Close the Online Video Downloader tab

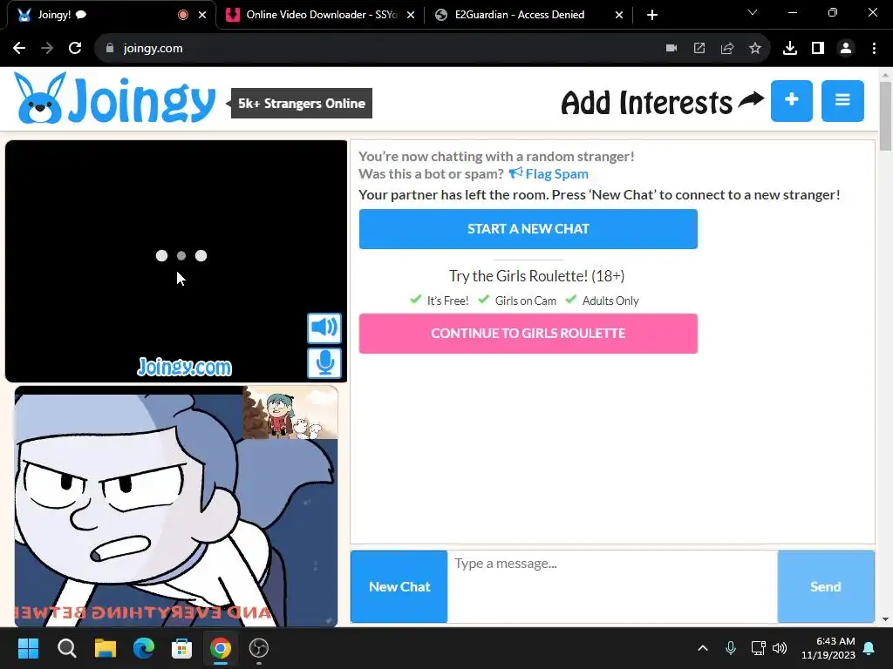click(x=411, y=15)
